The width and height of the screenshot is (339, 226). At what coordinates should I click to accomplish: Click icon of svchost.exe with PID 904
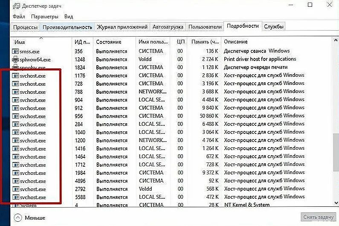click(15, 100)
